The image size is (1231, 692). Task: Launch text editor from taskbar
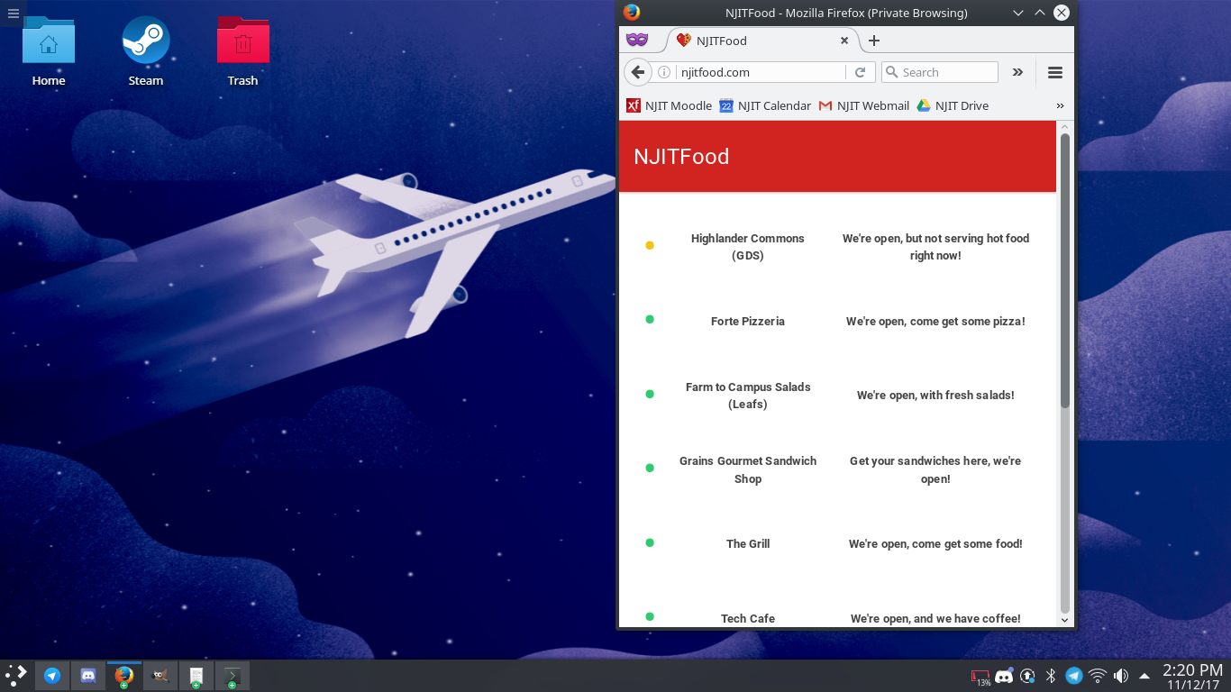tap(196, 676)
